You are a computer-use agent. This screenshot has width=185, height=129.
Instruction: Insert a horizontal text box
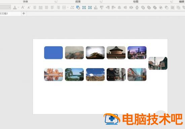point(84,7)
